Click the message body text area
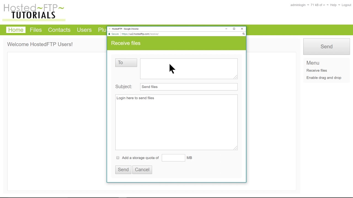 [176, 122]
